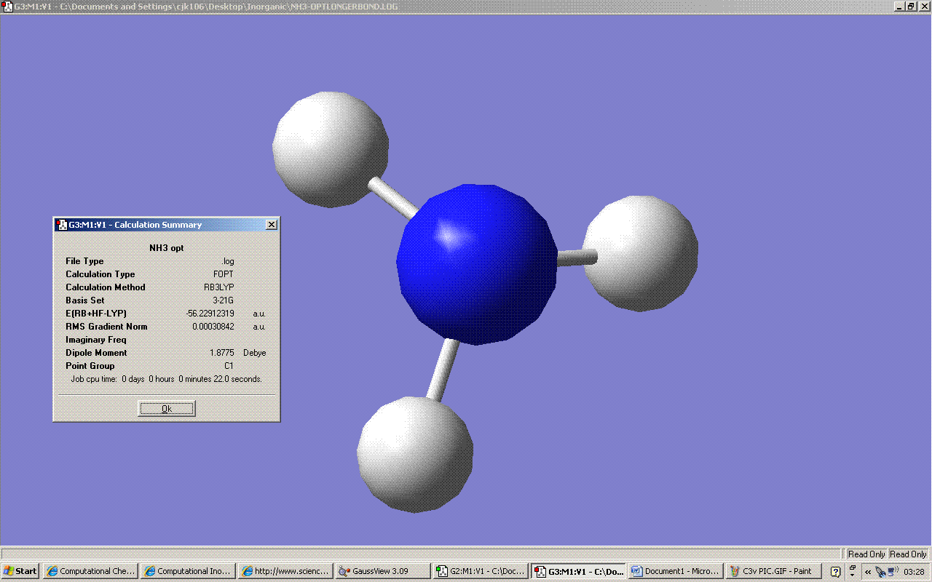Click Ok in the Calculation Summary dialog
The height and width of the screenshot is (582, 932).
(x=166, y=409)
